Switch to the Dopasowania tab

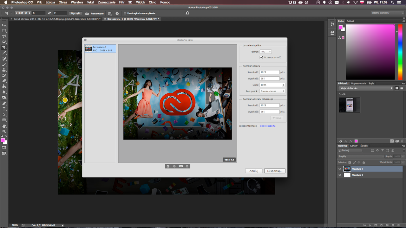pos(358,84)
